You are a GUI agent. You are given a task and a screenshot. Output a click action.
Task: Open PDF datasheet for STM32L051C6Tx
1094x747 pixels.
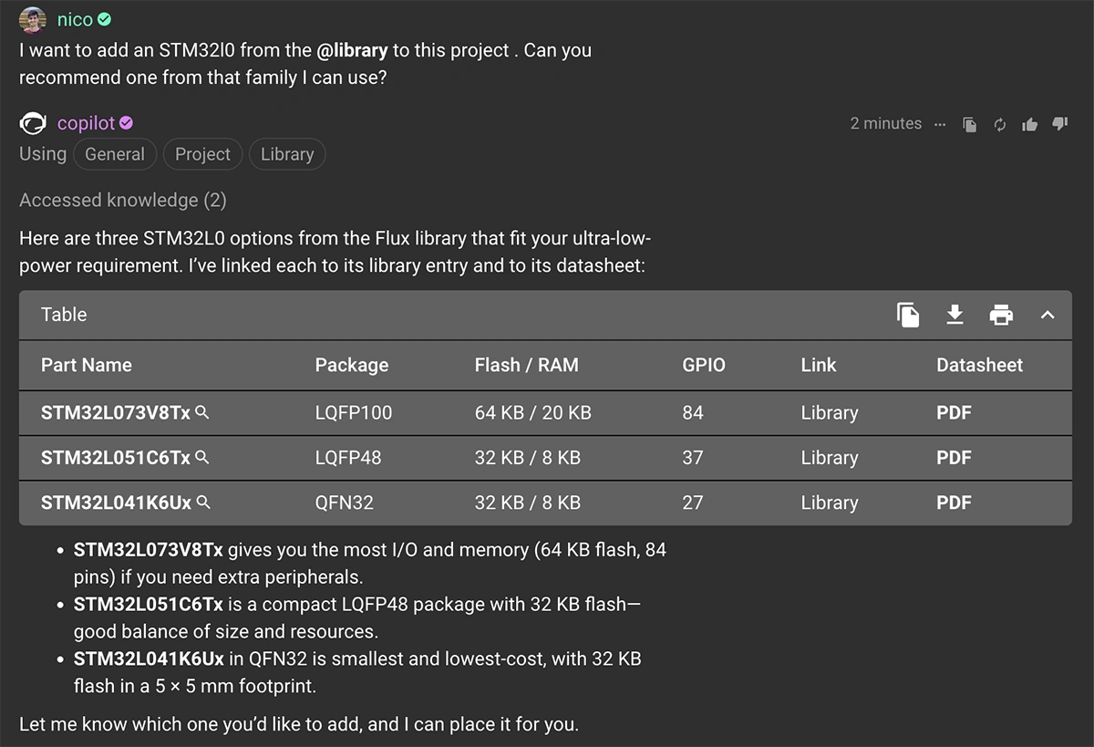click(954, 458)
